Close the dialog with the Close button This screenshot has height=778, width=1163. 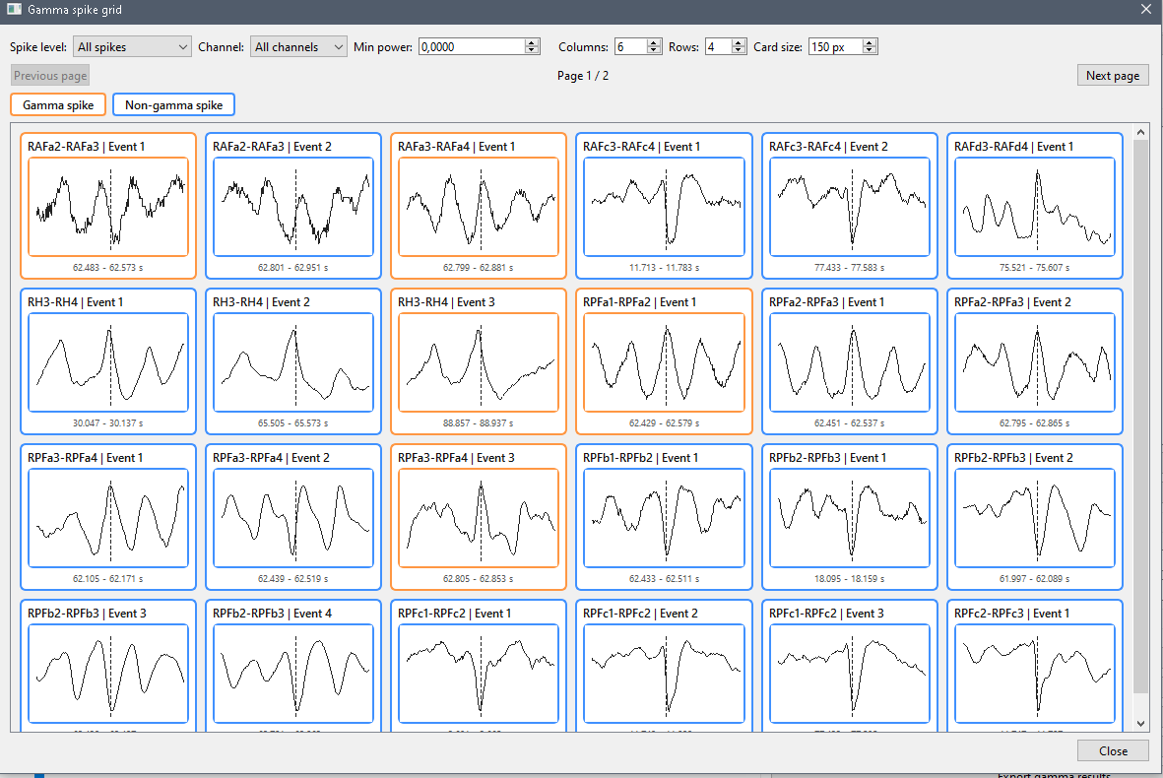pyautogui.click(x=1113, y=750)
